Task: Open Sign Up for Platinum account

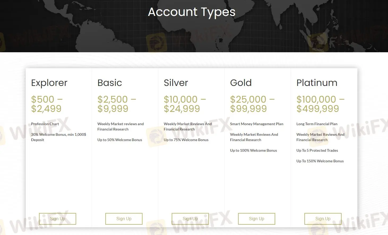Action: 323,219
